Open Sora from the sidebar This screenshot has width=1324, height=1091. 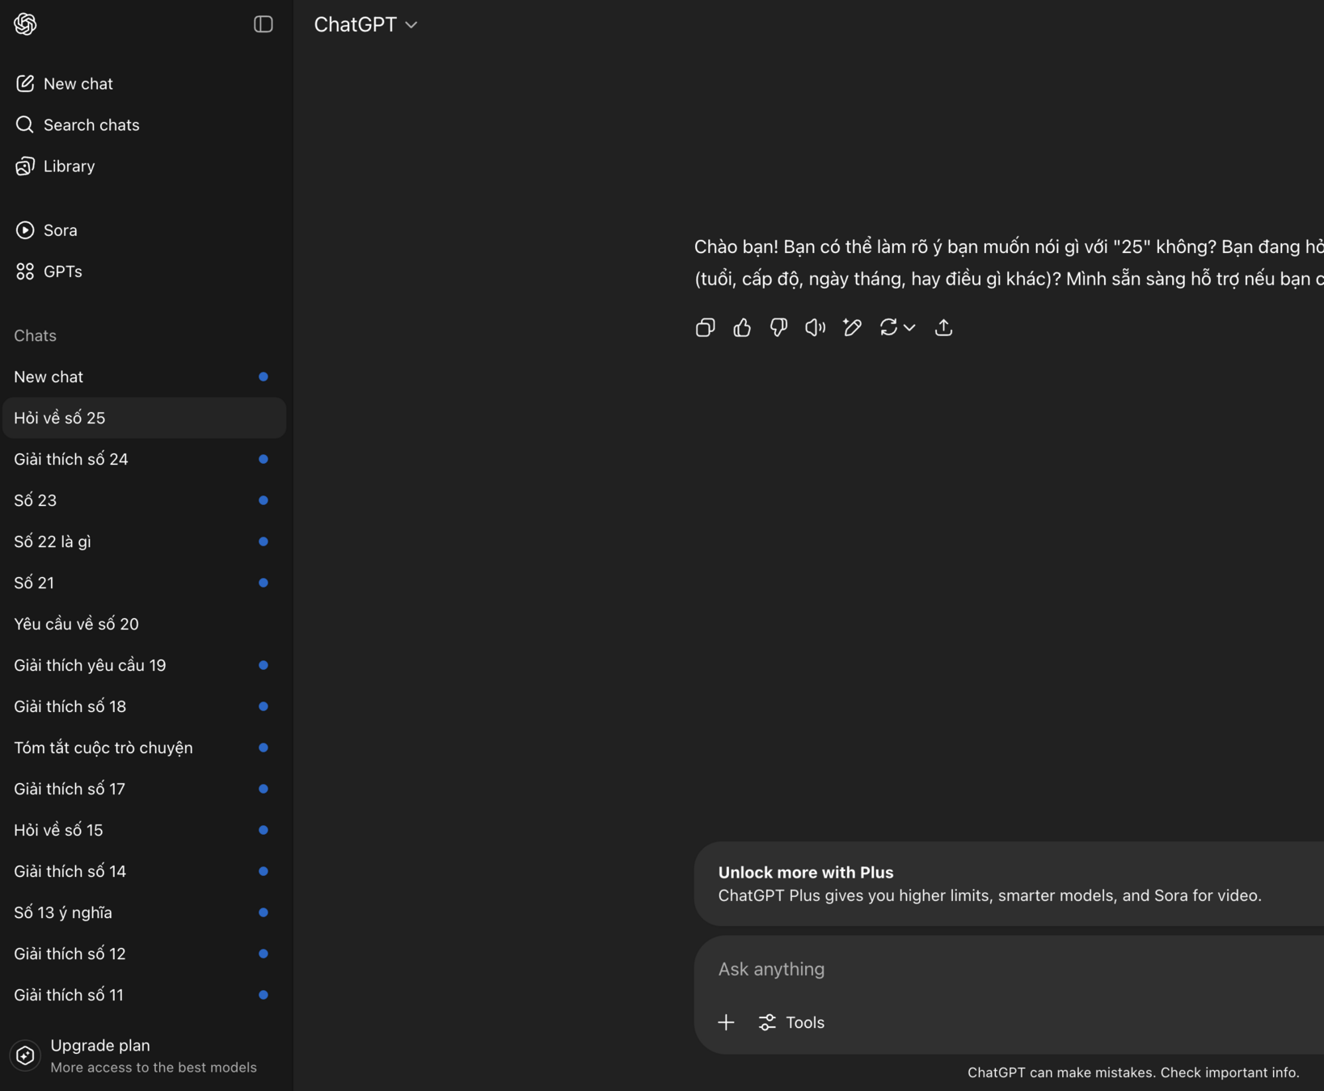(145, 230)
